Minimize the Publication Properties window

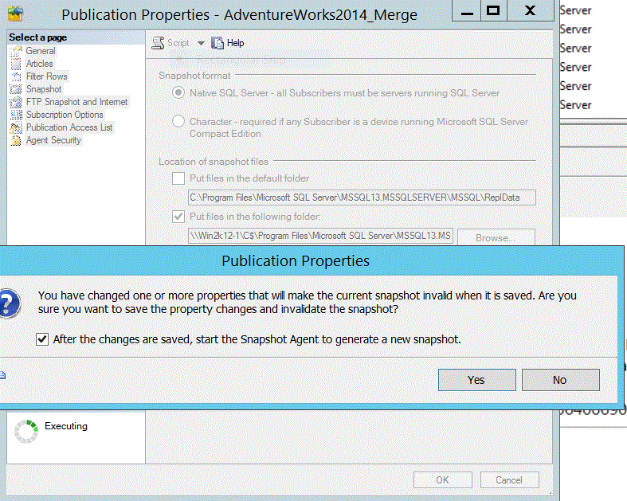pyautogui.click(x=467, y=11)
